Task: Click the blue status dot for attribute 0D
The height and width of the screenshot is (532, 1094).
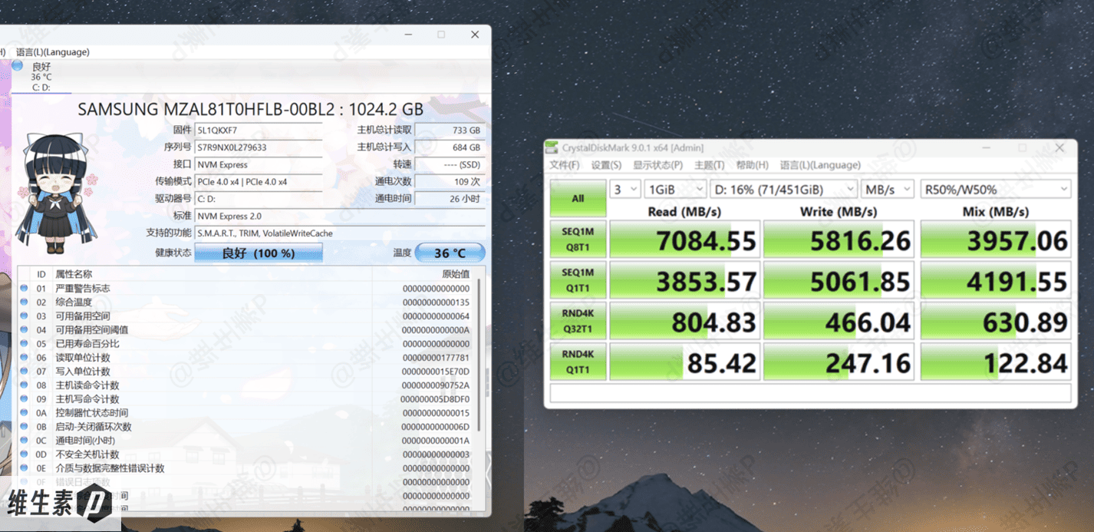Action: pos(24,454)
